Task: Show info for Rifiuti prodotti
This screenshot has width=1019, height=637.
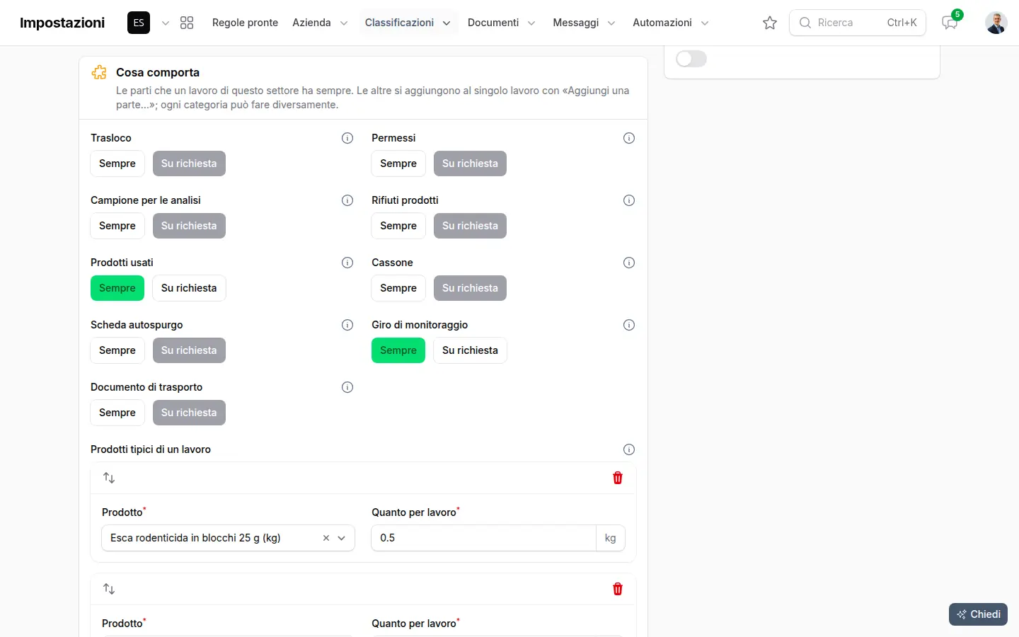Action: 629,200
